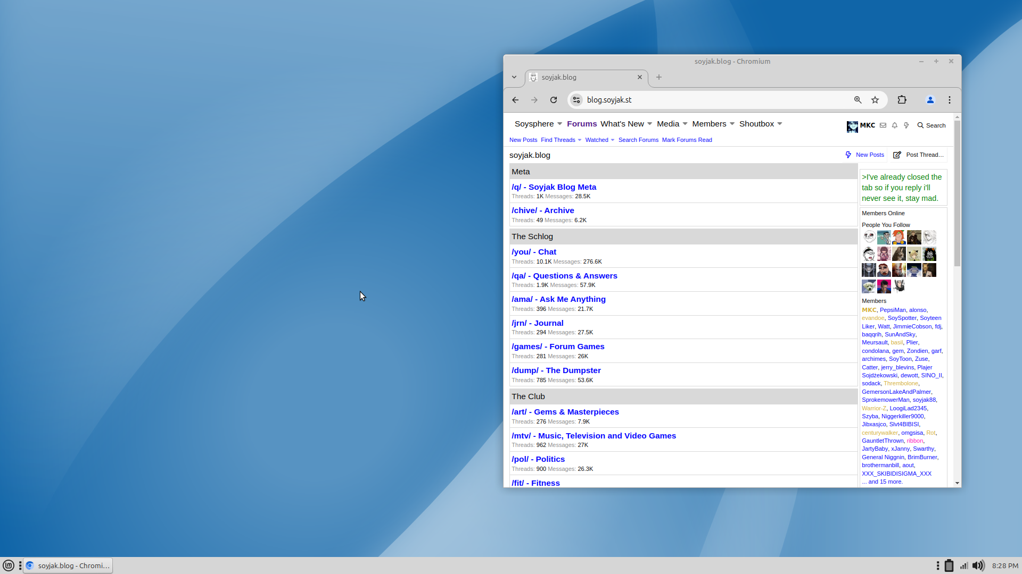Click the browser forward arrow

click(534, 100)
